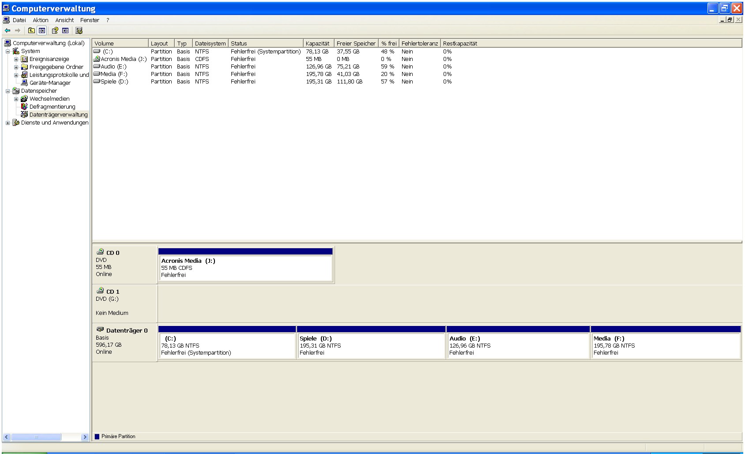This screenshot has height=454, width=745.
Task: Sort by the Volume column header
Action: coord(120,43)
